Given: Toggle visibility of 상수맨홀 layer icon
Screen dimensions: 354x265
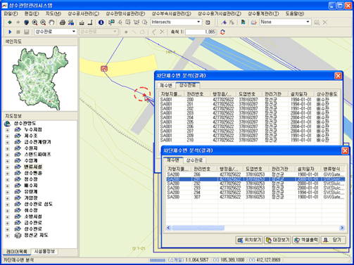Looking at the screenshot, I should 18,173.
